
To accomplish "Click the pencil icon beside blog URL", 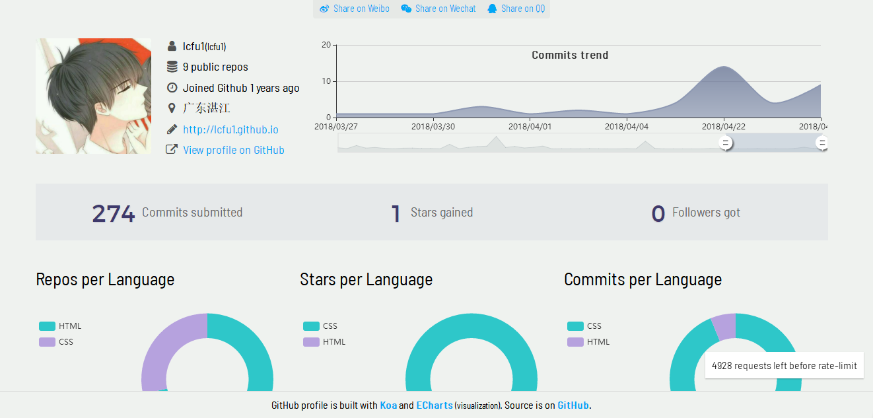I will pos(172,129).
